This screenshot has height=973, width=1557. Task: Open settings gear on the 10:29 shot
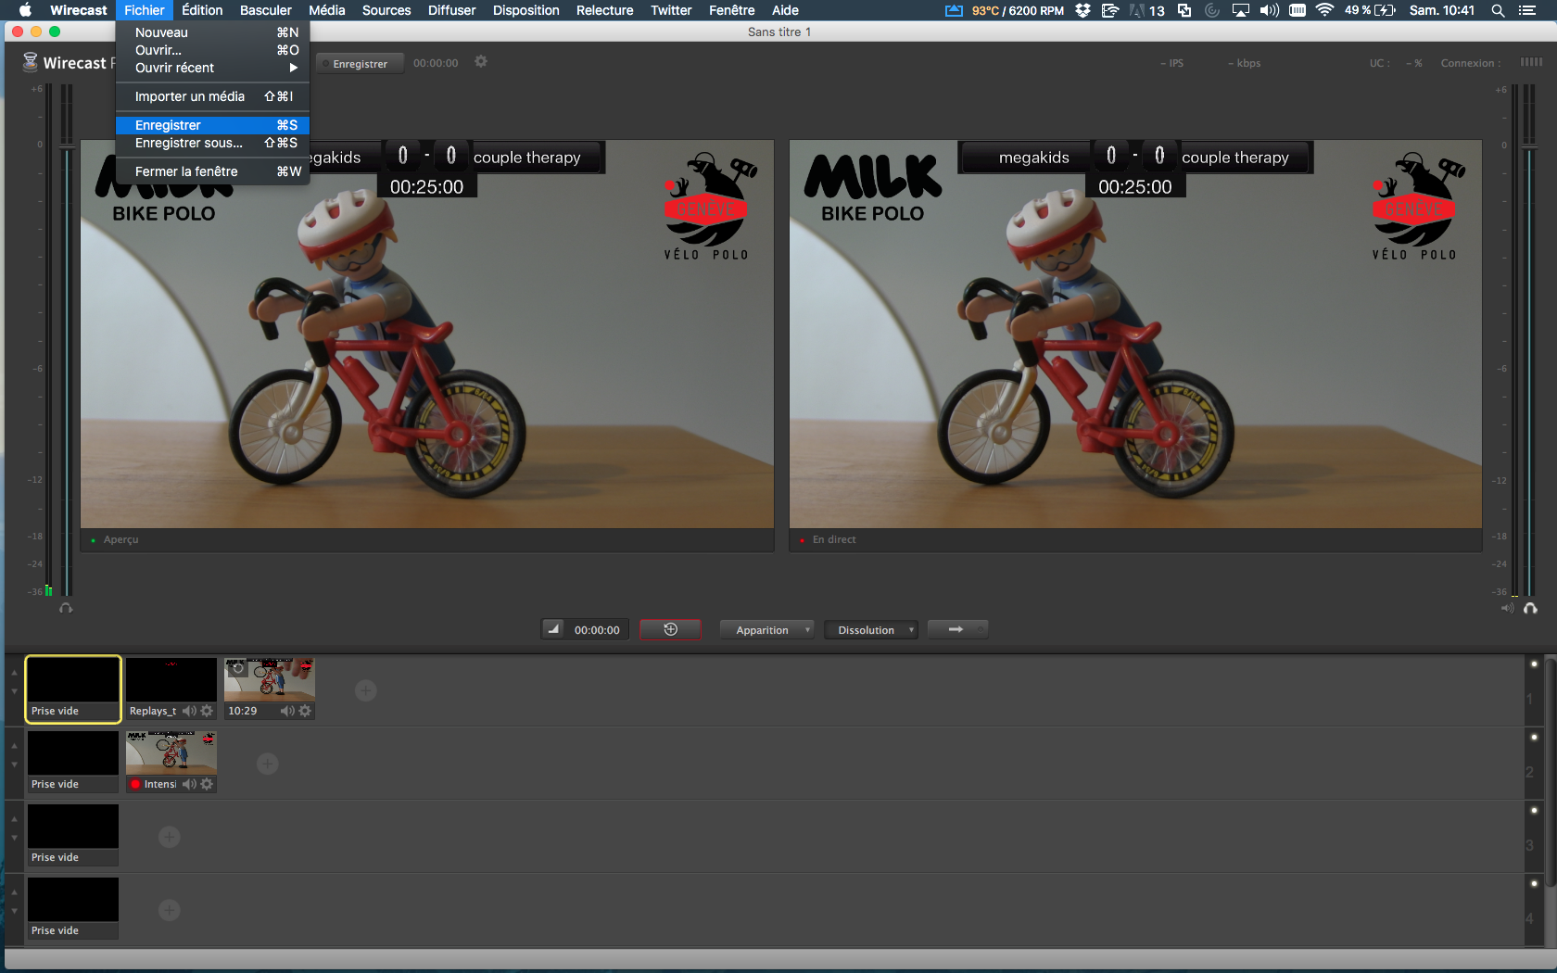pyautogui.click(x=305, y=711)
